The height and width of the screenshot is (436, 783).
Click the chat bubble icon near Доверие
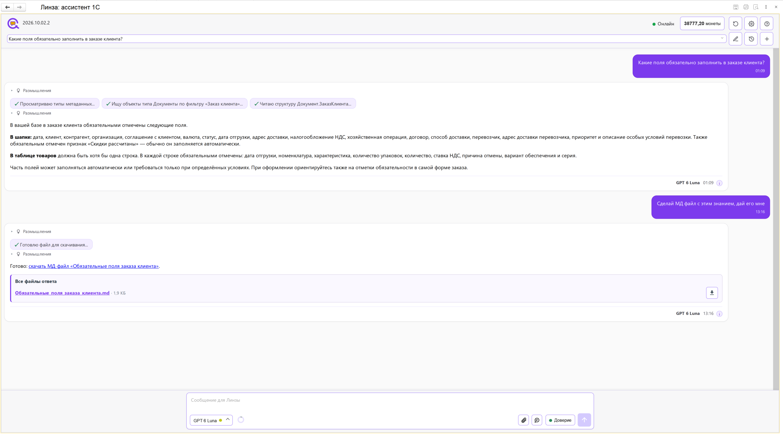[537, 420]
